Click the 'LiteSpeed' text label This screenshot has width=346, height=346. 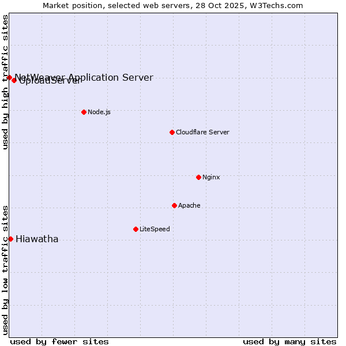(x=155, y=229)
